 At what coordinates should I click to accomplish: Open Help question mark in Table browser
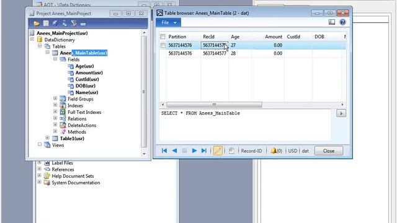click(x=342, y=22)
